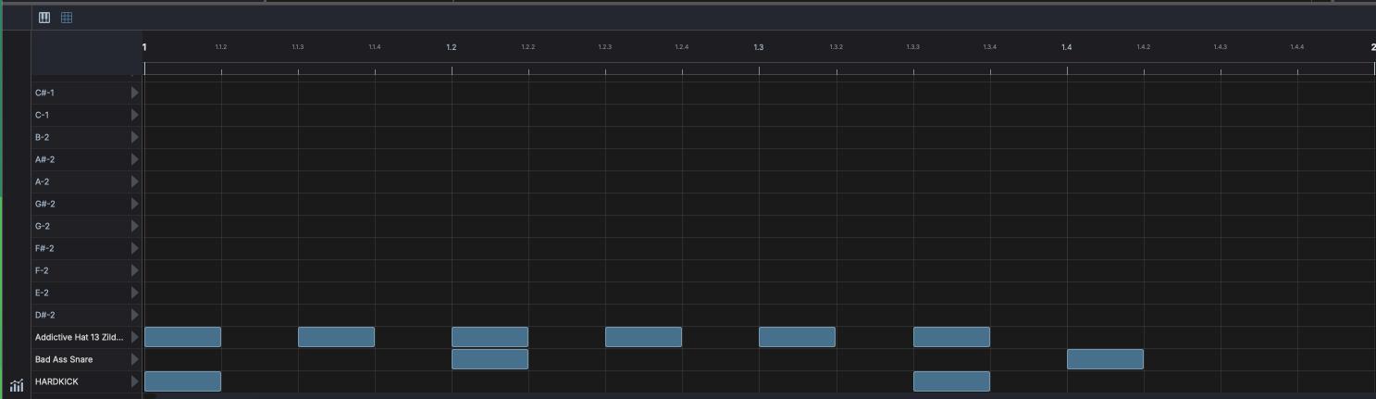Click the 1.4 marker on timeline ruler
Screen dimensions: 1376x399
(1067, 47)
